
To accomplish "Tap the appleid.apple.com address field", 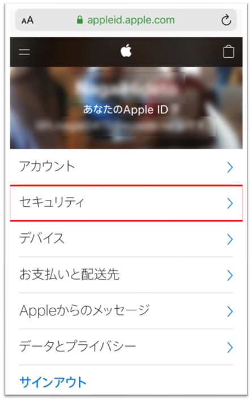I will coord(126,20).
